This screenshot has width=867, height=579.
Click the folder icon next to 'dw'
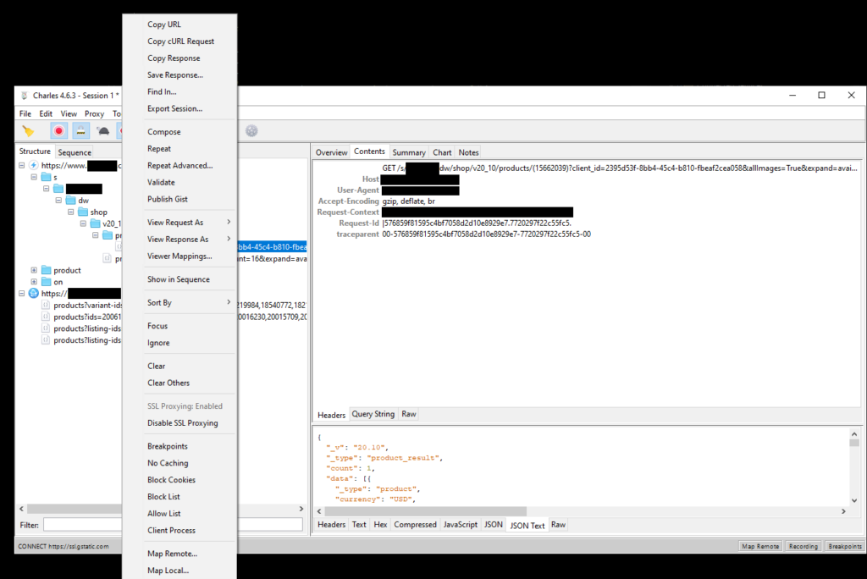(x=71, y=200)
